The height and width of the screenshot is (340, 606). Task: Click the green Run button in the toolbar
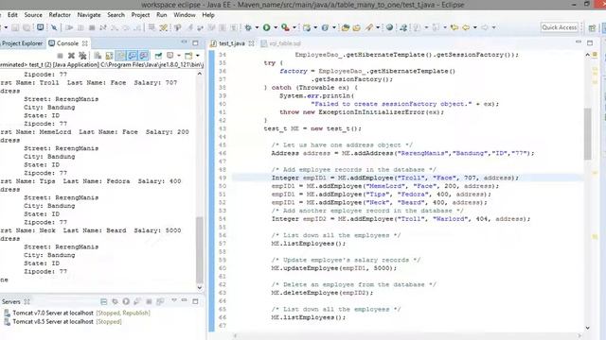tap(267, 27)
